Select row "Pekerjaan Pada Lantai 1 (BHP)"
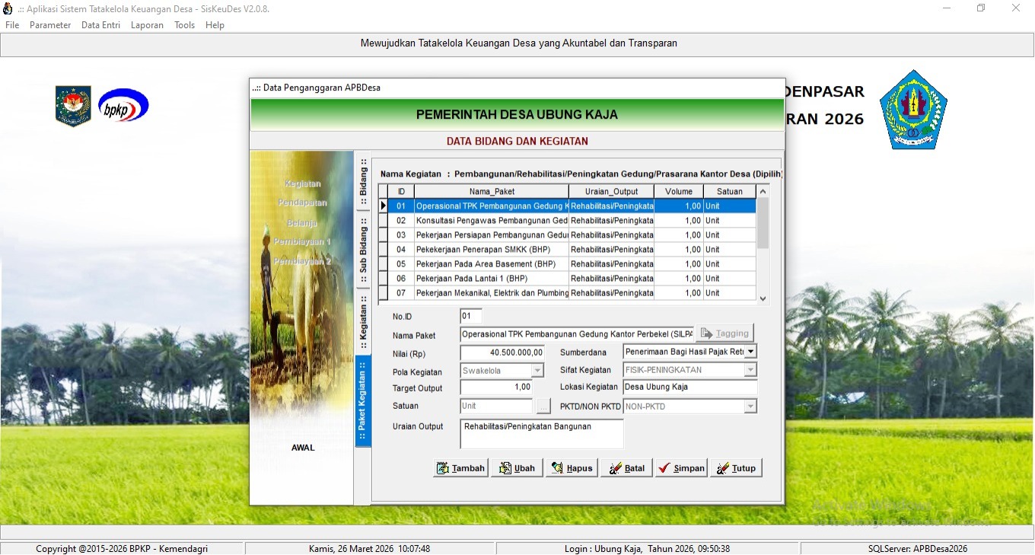Viewport: 1035px width, 555px height. coord(568,279)
